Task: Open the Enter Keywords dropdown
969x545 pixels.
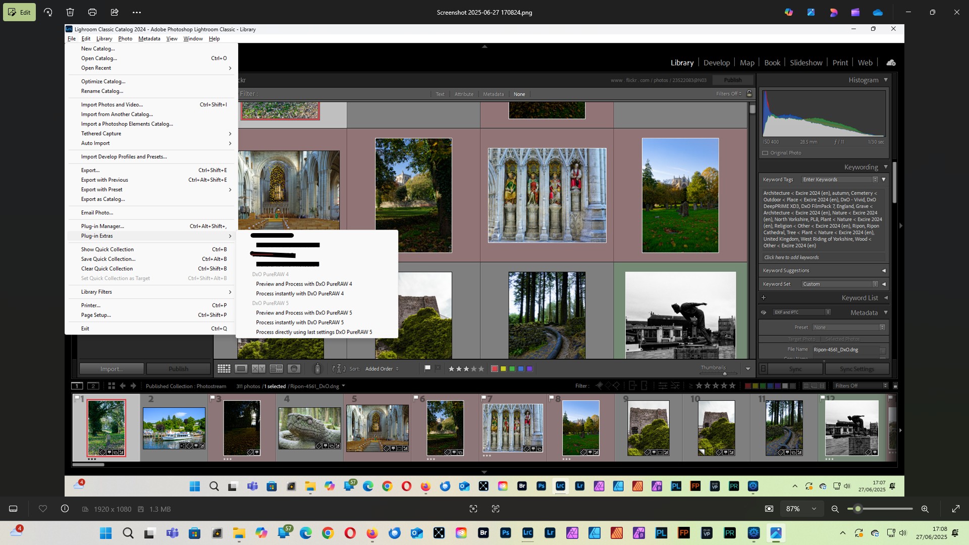Action: point(840,180)
